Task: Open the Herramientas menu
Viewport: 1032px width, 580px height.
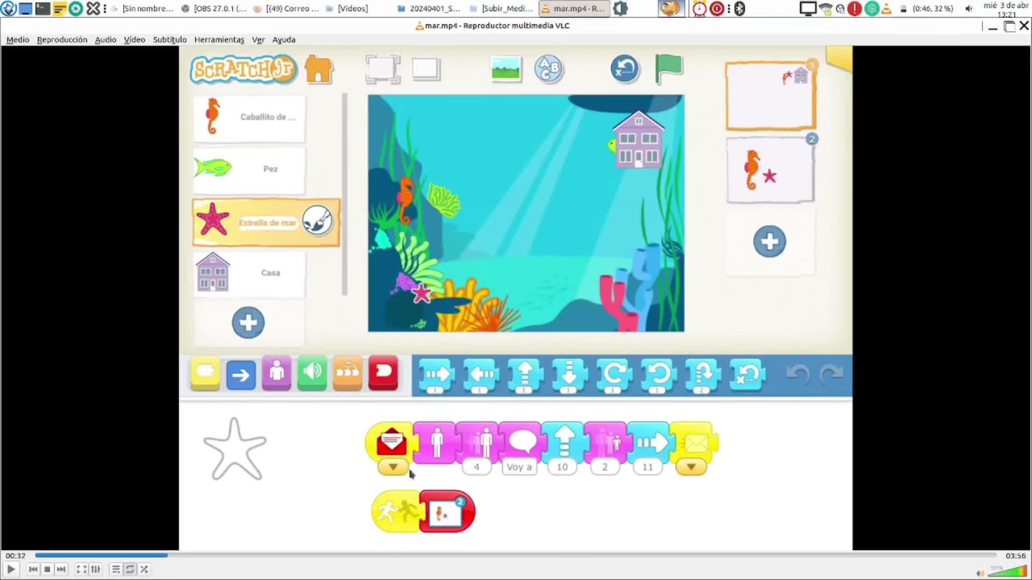Action: pos(219,40)
